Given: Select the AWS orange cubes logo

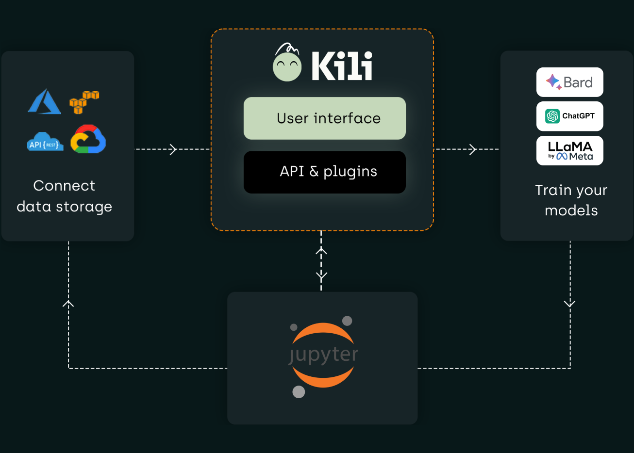Looking at the screenshot, I should pyautogui.click(x=84, y=102).
